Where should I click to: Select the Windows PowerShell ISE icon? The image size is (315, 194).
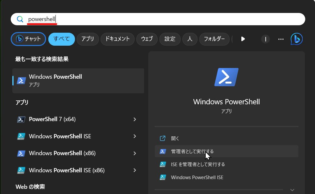click(21, 136)
